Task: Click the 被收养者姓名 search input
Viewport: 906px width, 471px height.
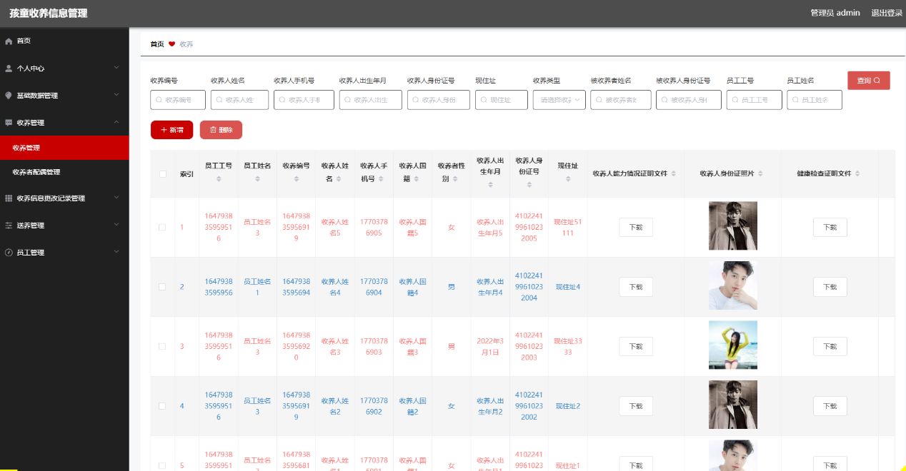Action: click(621, 100)
